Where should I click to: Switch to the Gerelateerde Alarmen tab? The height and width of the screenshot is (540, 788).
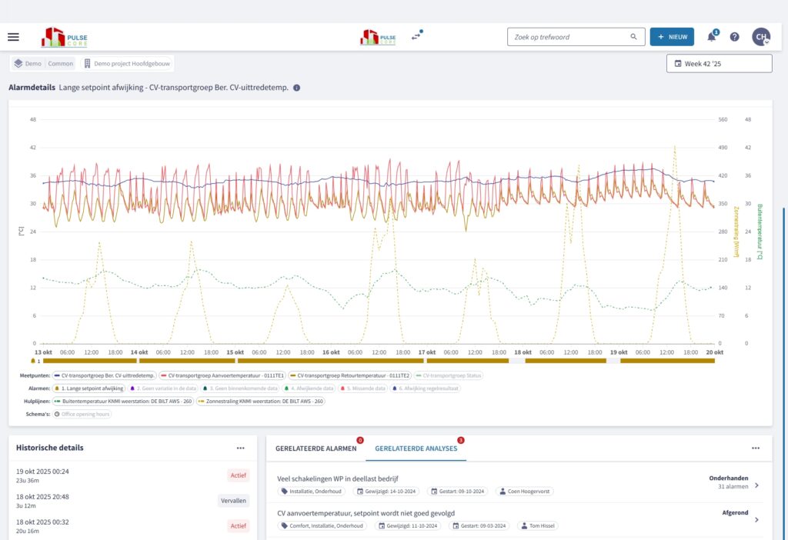coord(316,448)
